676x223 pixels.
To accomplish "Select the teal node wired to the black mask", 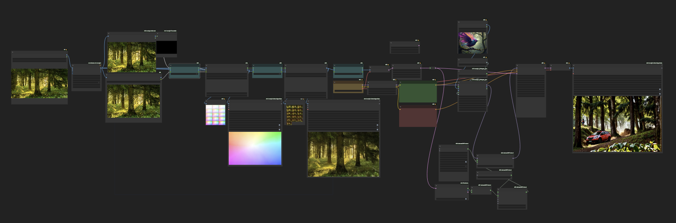I will (184, 71).
